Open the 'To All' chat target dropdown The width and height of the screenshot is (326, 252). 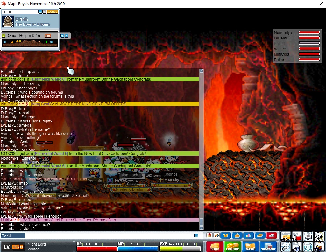(x=13, y=235)
